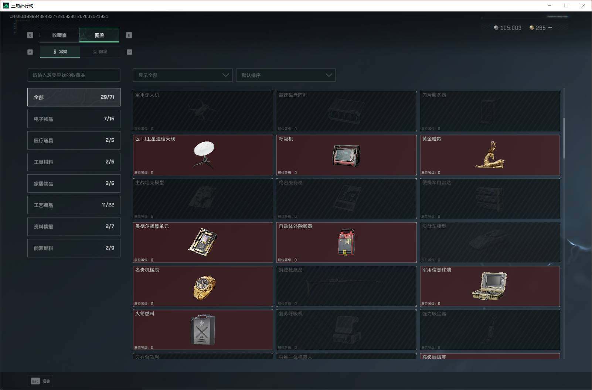Filter by 电子物品 category
592x390 pixels.
(74, 119)
